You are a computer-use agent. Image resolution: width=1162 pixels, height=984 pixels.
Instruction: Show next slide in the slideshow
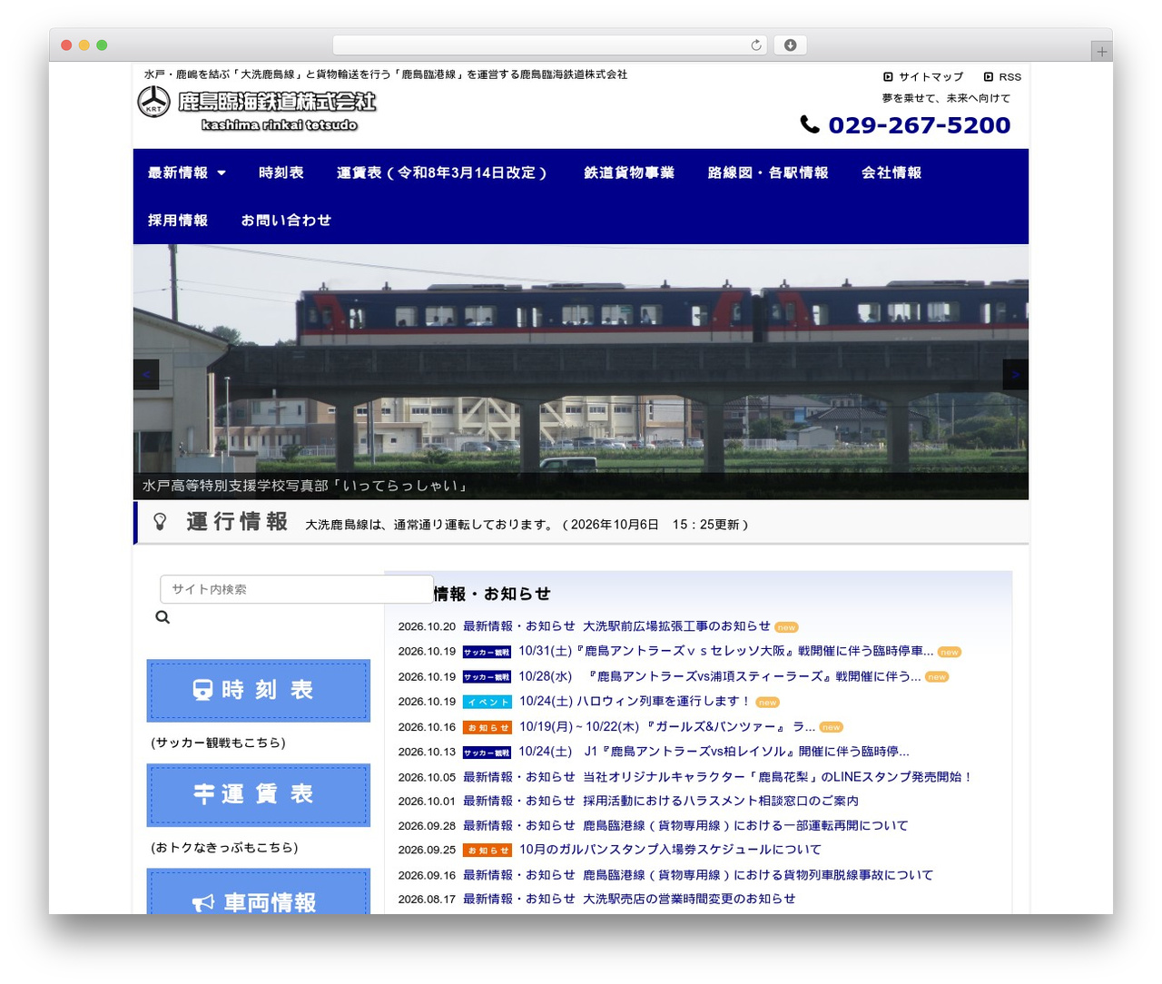pos(1015,374)
